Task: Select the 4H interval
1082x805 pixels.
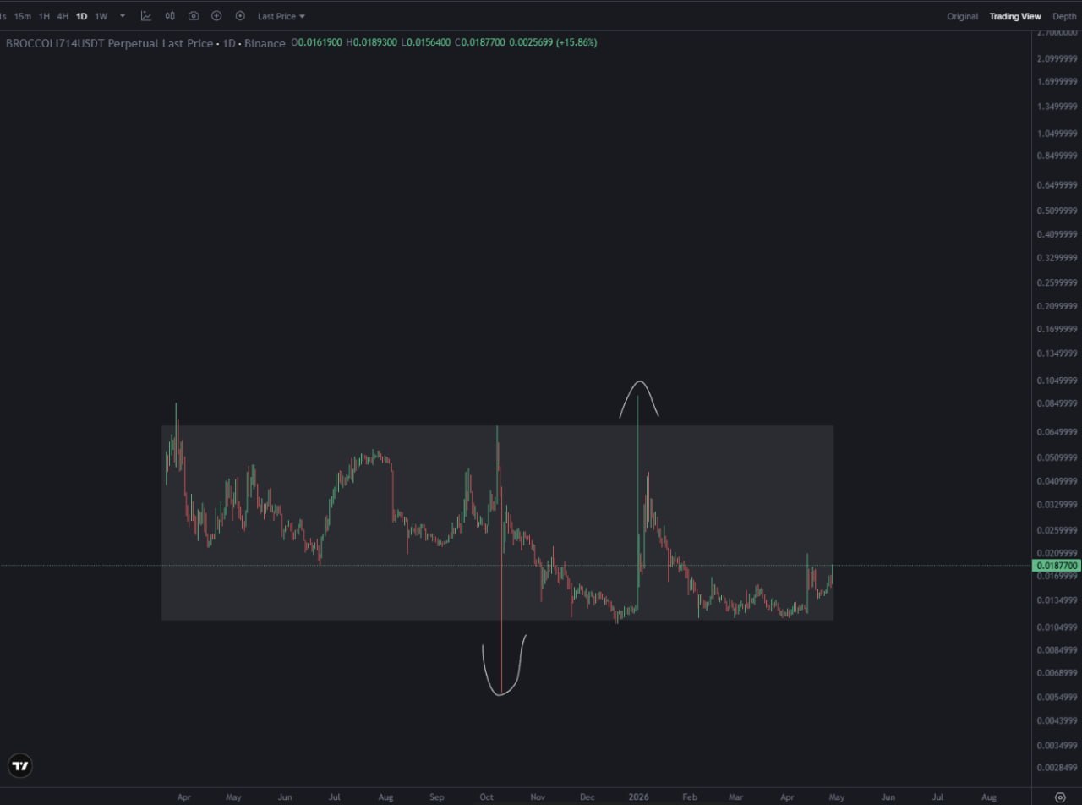Action: pyautogui.click(x=63, y=16)
